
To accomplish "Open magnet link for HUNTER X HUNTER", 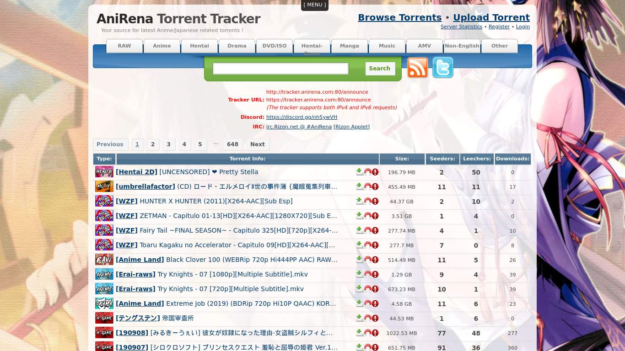I will (x=367, y=201).
